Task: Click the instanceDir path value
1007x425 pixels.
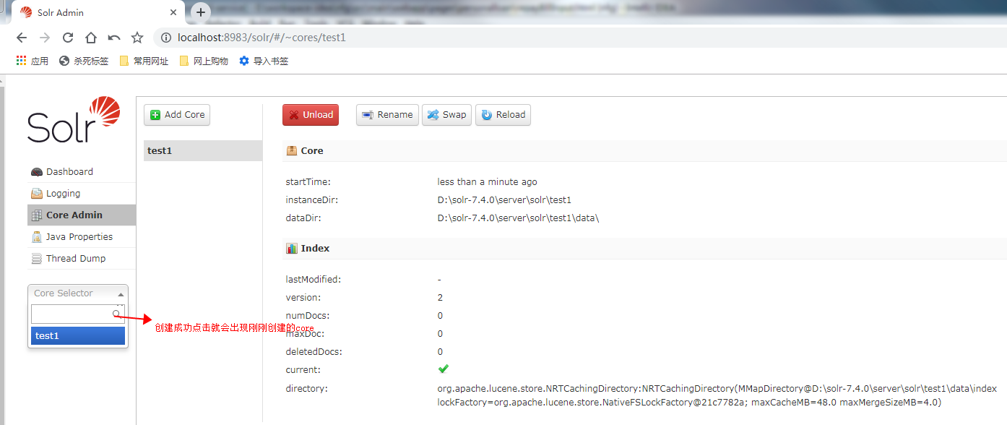Action: [x=504, y=200]
